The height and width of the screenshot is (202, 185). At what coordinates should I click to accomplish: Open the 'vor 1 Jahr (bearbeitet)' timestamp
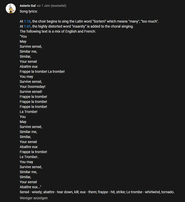tap(51, 6)
